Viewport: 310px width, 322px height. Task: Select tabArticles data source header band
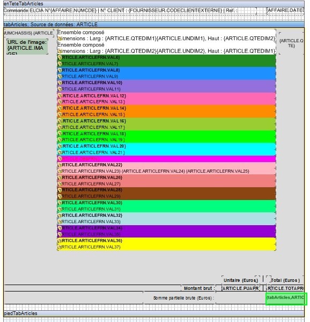pos(154,25)
